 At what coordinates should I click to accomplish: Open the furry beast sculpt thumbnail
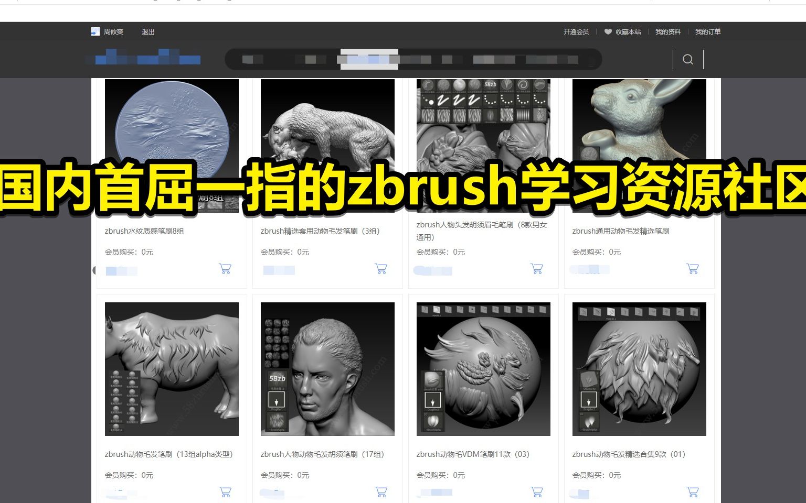pos(327,146)
